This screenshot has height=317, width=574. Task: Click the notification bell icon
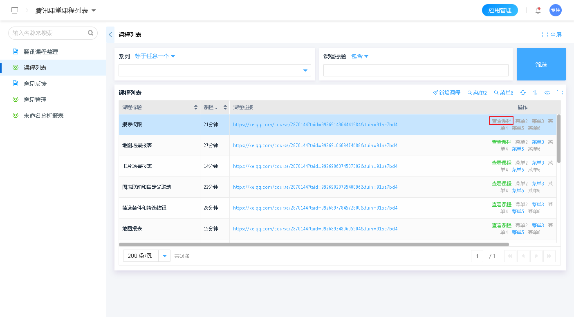pos(538,10)
